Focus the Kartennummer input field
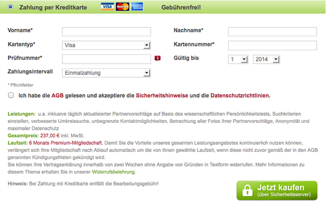326x208 pixels. pos(272,46)
